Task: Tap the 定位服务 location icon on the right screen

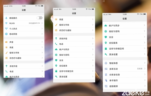Action: coord(106,43)
